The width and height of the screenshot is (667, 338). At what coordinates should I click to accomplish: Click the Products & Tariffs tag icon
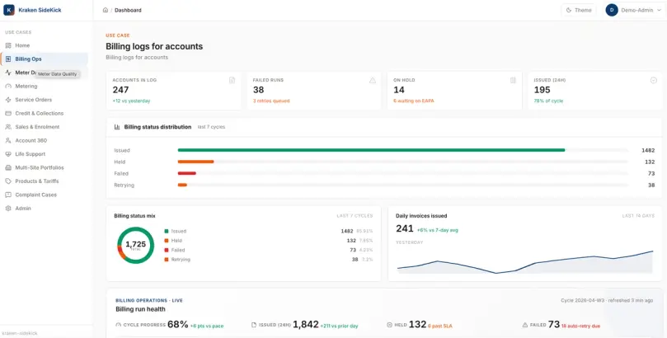[x=8, y=181]
